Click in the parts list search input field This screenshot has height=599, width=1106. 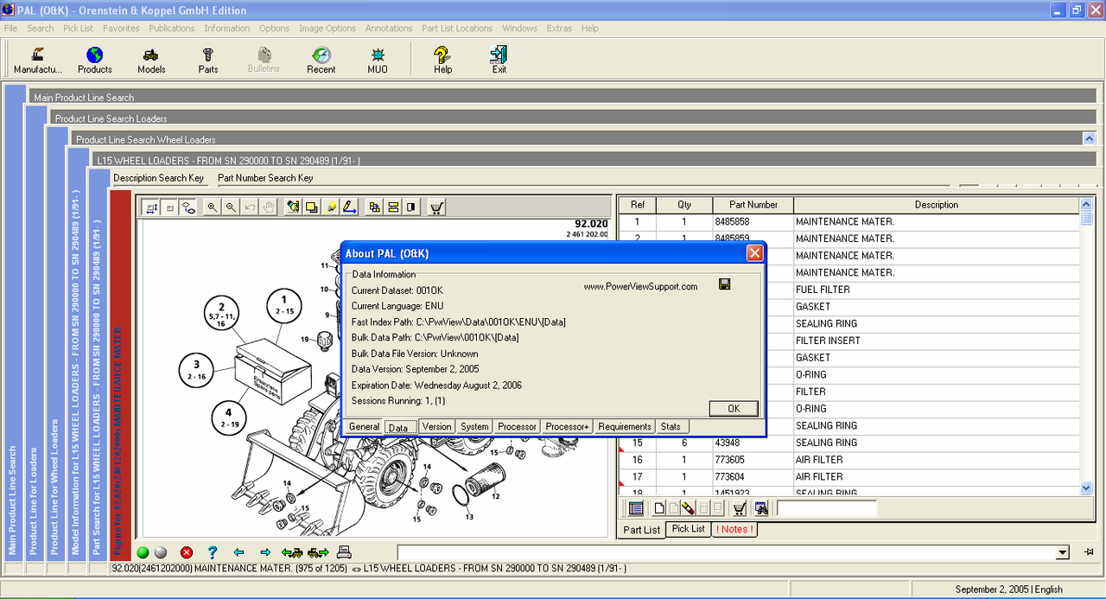(x=826, y=508)
